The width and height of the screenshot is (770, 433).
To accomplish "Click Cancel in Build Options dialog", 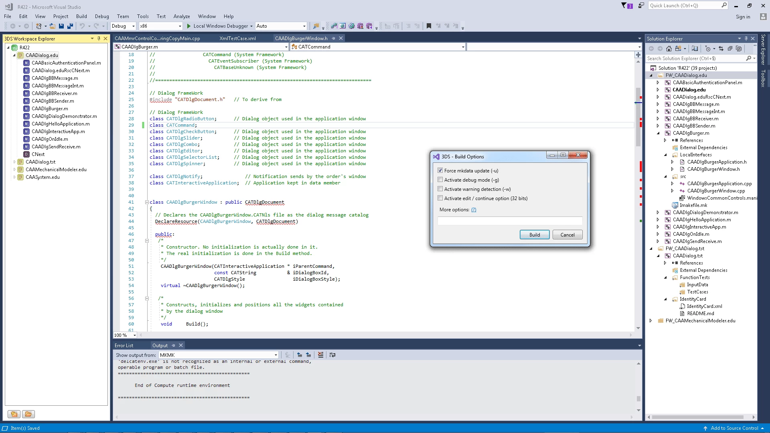I will (x=567, y=235).
